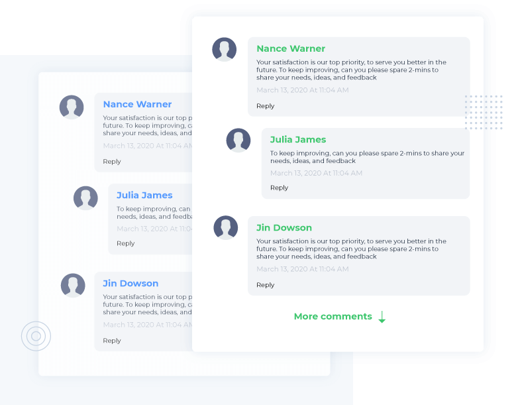Image resolution: width=520 pixels, height=405 pixels.
Task: Click avatar next to blue Nance Warner name
Action: pyautogui.click(x=72, y=107)
